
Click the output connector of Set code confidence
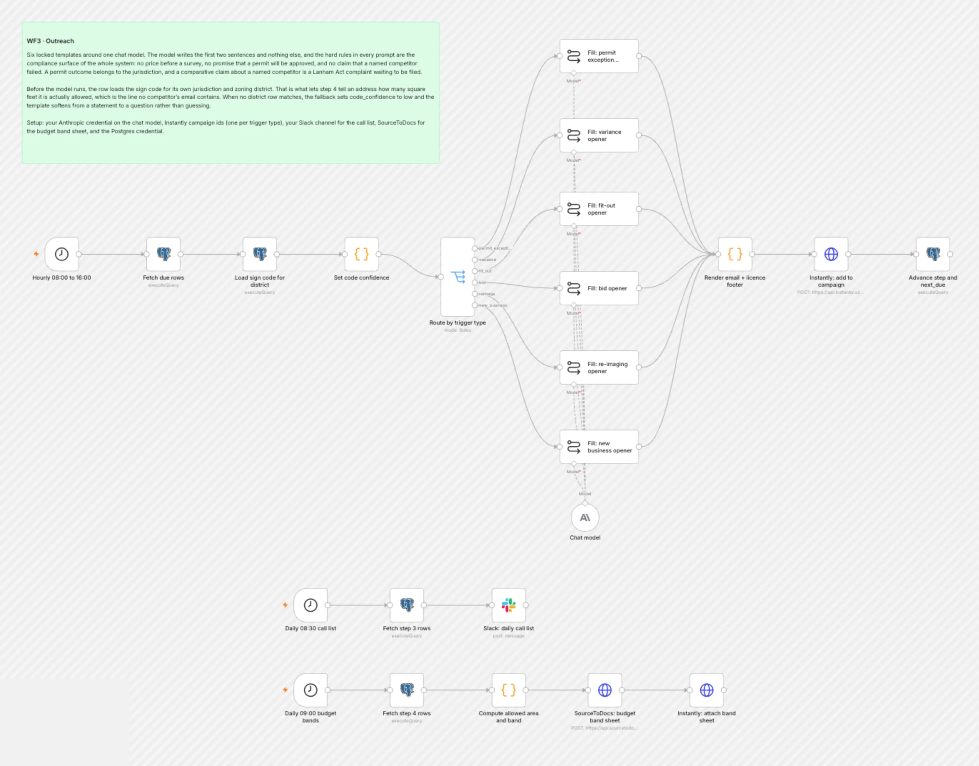379,254
